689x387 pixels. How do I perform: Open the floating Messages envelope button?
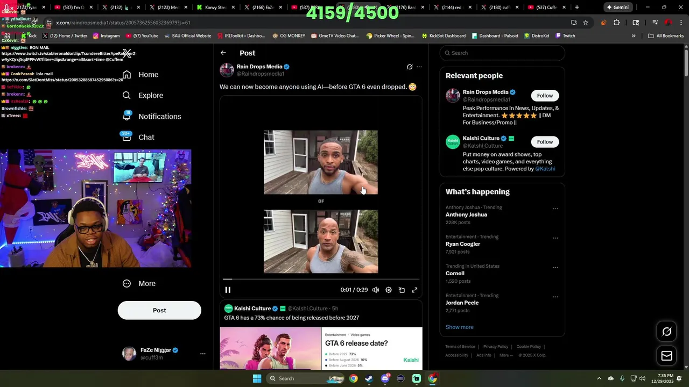click(666, 356)
